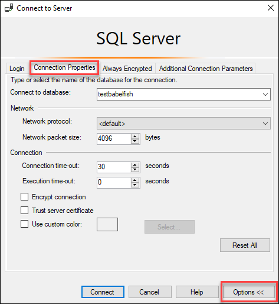Increase network packet size with up arrow
This screenshot has width=279, height=304.
click(x=135, y=137)
